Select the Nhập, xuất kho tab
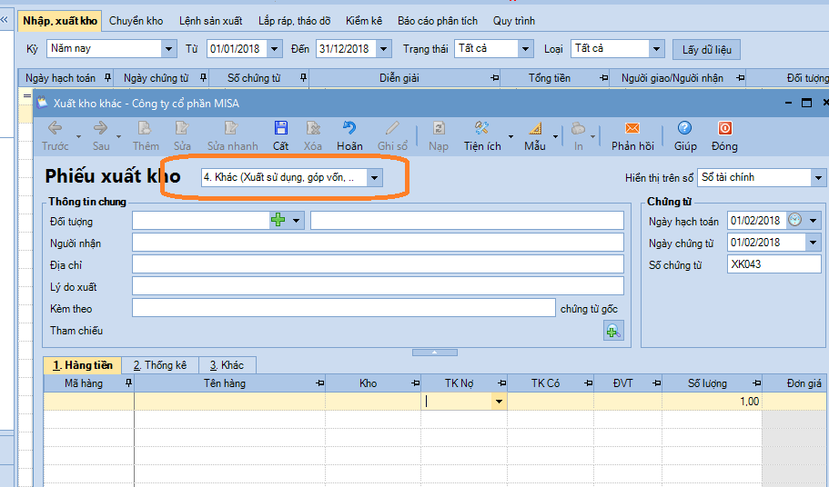The height and width of the screenshot is (487, 829). [60, 21]
